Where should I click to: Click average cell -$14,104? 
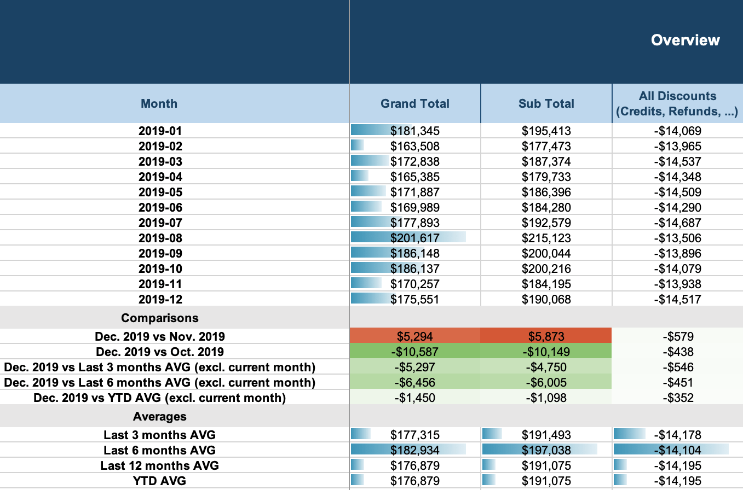coord(677,450)
